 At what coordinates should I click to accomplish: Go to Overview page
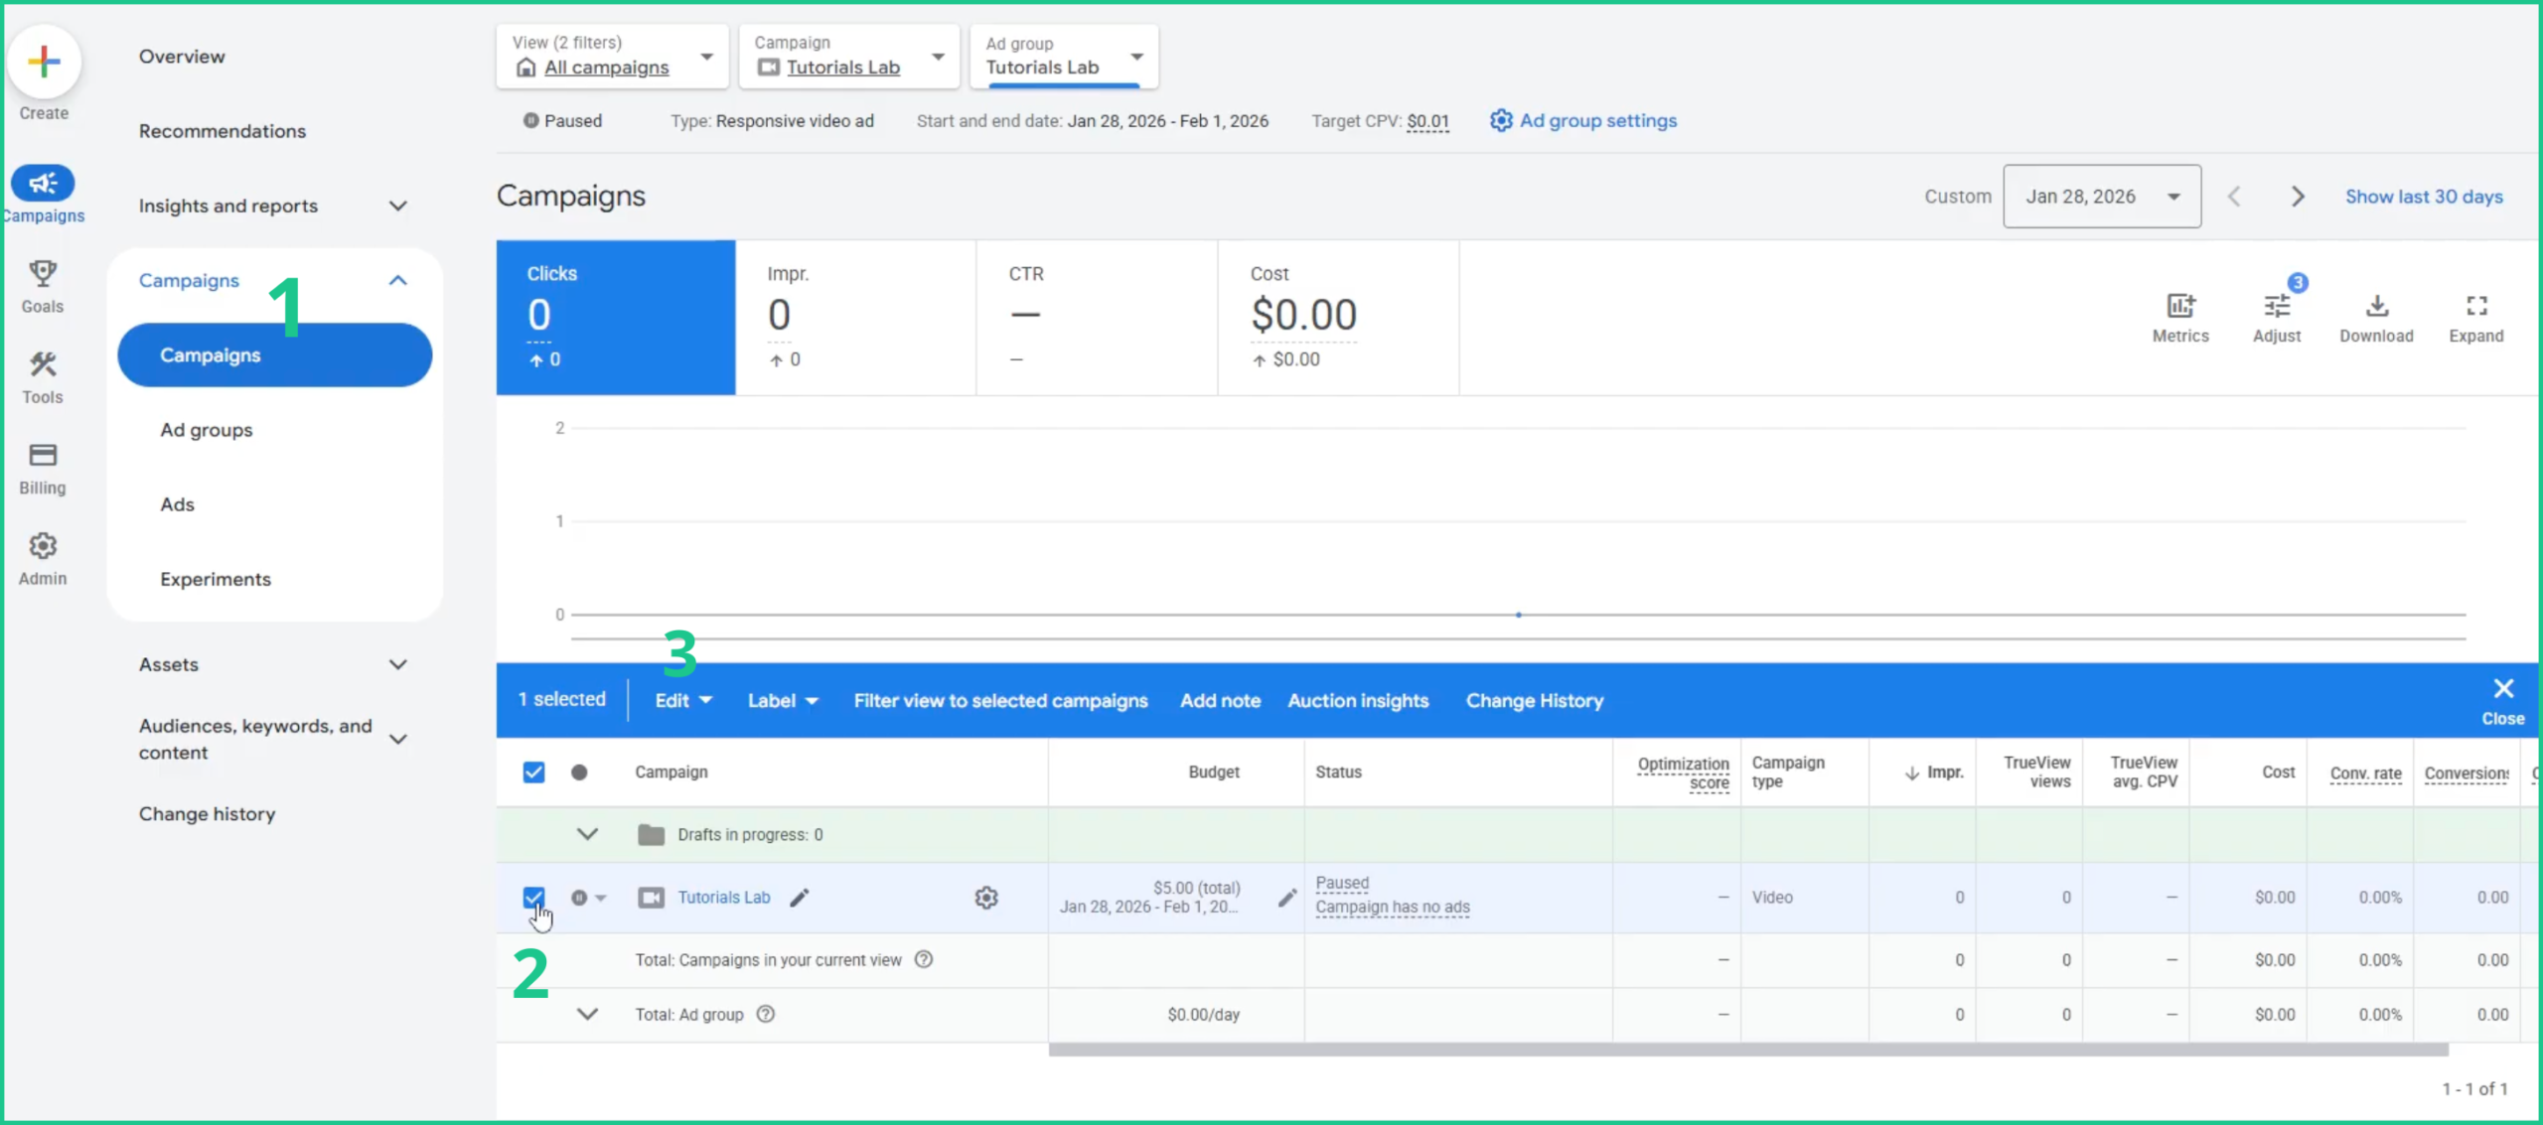(182, 57)
